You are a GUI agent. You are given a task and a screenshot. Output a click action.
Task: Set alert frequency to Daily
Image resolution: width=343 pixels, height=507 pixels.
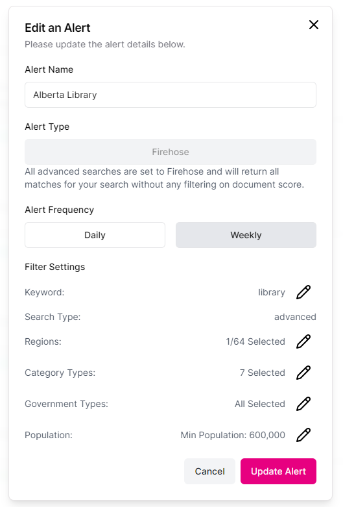(x=95, y=235)
